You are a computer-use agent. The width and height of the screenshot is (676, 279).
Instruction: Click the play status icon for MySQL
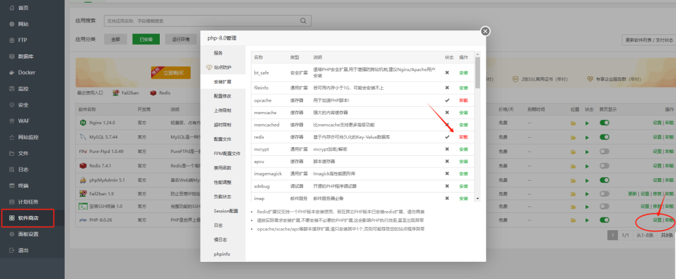(x=587, y=138)
